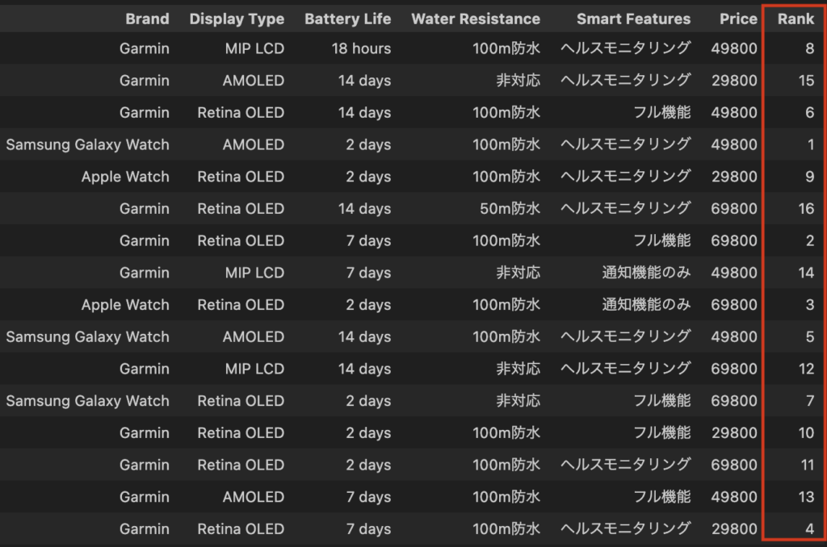The width and height of the screenshot is (827, 547).
Task: Click price '69800' in the rank 11 row
Action: tap(734, 465)
